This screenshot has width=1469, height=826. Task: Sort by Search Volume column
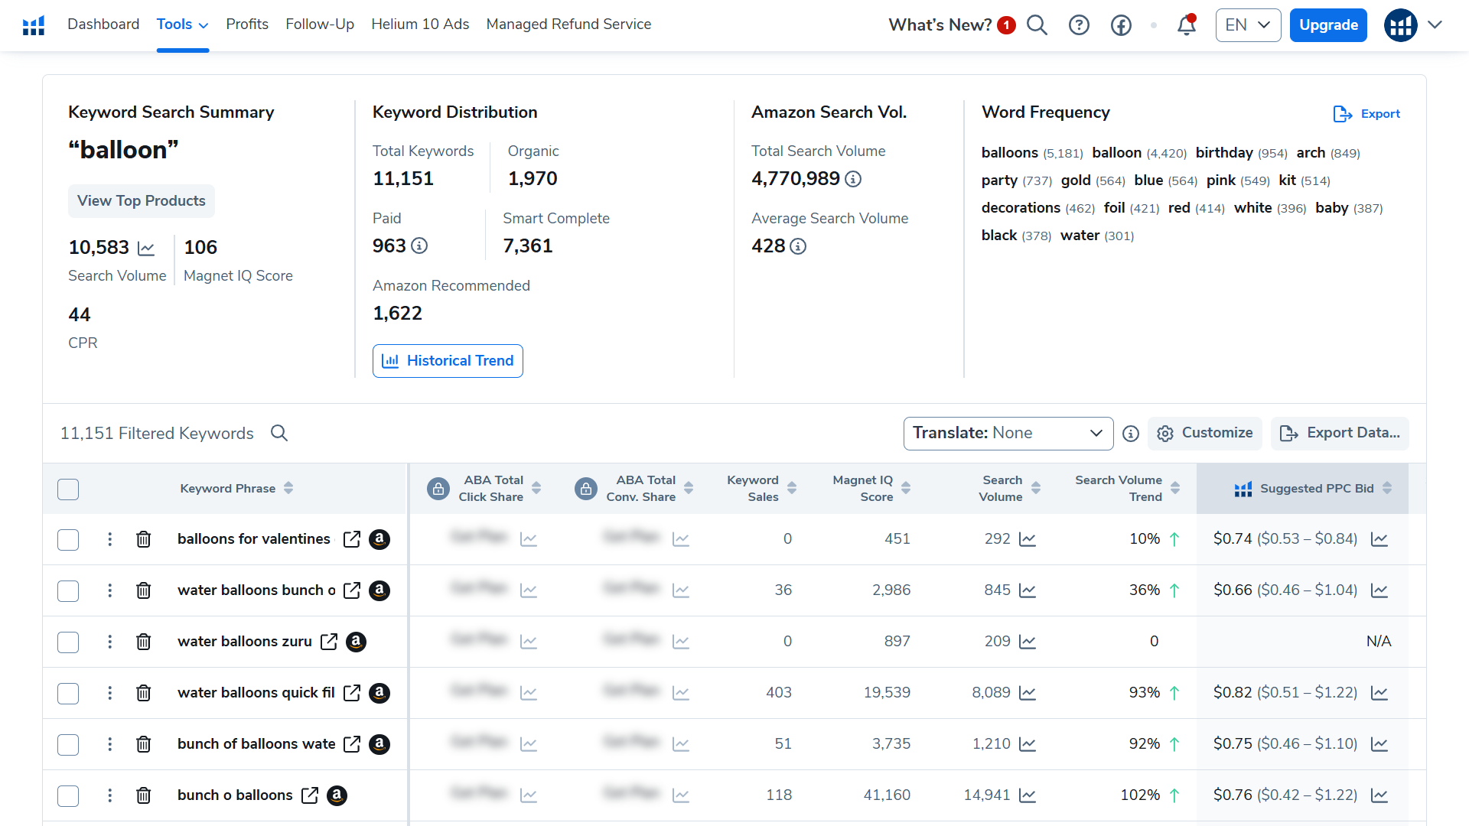click(1035, 488)
